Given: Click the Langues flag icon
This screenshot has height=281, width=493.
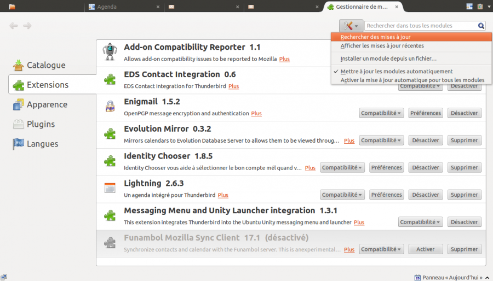Looking at the screenshot, I should tap(18, 144).
